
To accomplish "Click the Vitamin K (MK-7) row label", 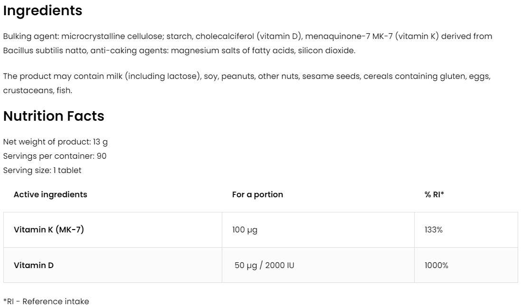I will click(x=49, y=230).
